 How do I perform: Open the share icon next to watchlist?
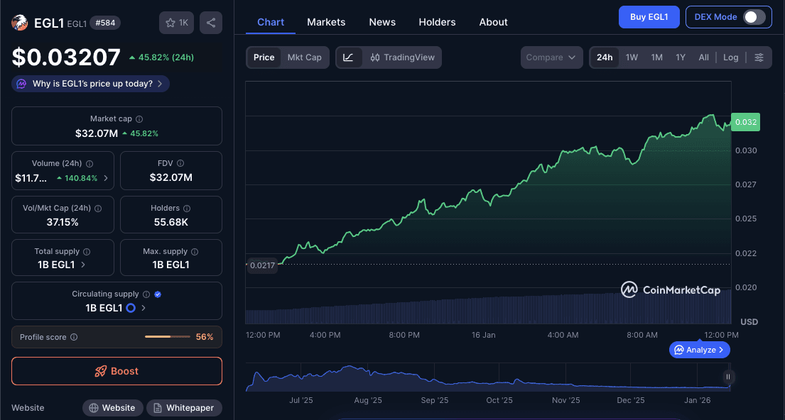tap(210, 22)
